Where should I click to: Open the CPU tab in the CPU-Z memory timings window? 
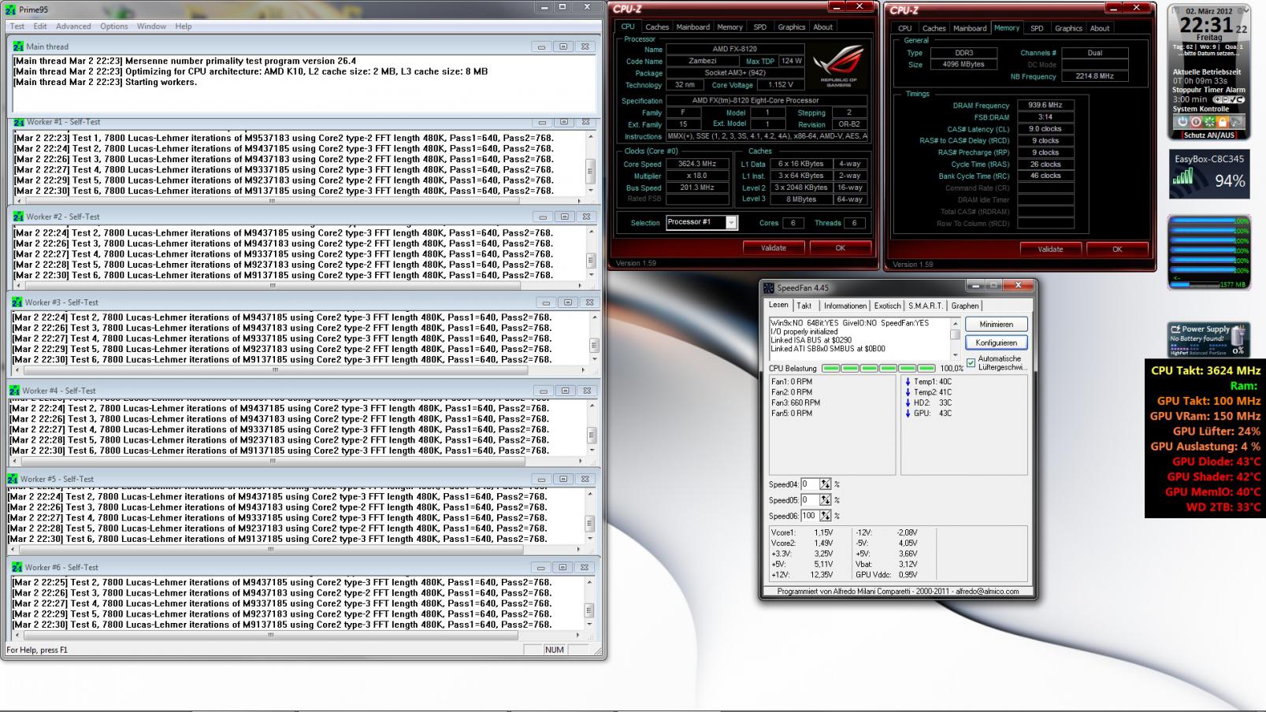[x=905, y=28]
